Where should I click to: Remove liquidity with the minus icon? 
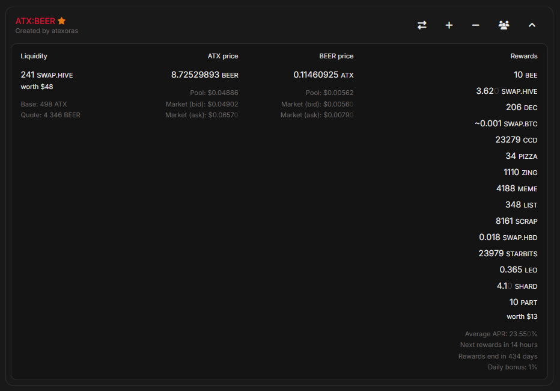pos(475,25)
